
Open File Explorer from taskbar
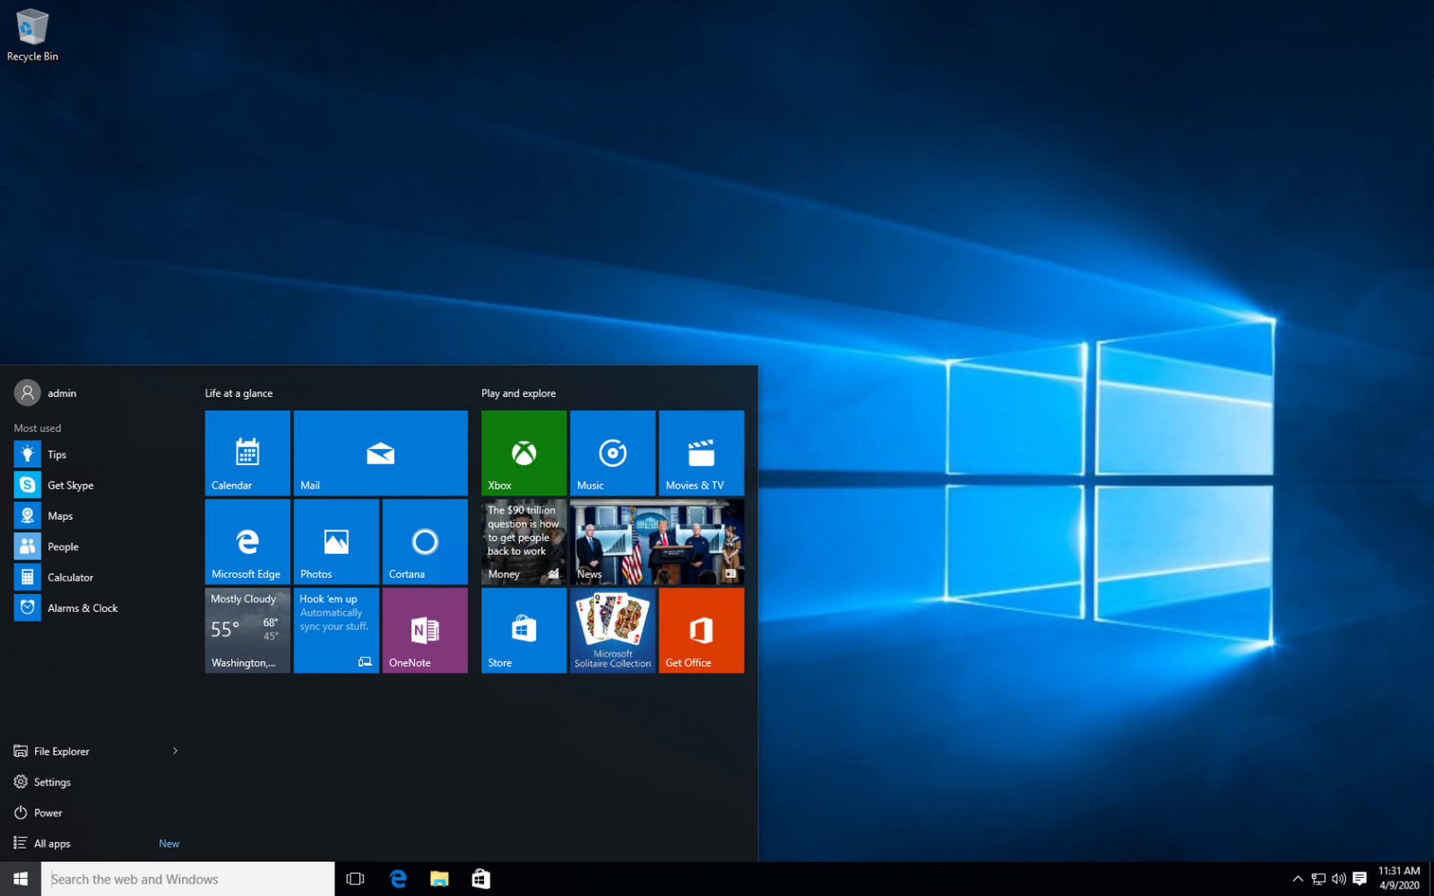439,879
